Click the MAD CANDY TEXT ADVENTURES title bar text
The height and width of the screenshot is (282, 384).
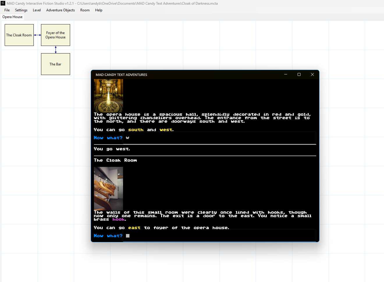coord(121,75)
